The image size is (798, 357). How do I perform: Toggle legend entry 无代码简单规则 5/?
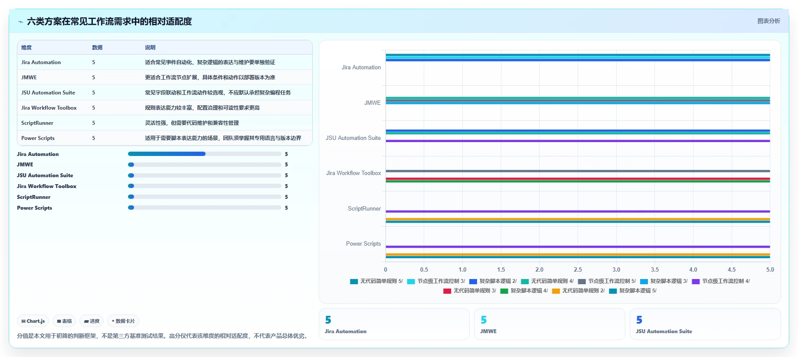376,281
